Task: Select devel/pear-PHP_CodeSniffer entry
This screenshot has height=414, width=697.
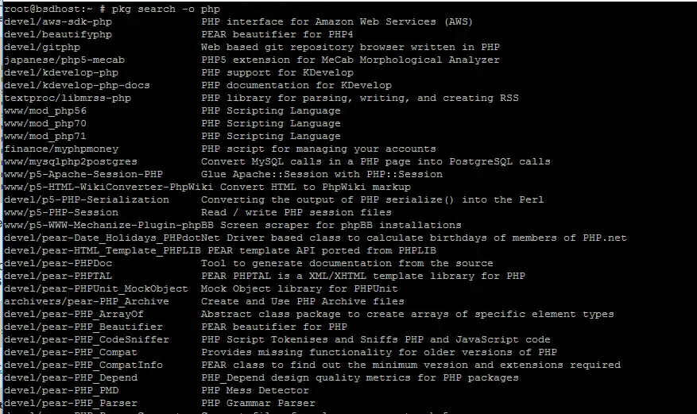Action: coord(87,340)
